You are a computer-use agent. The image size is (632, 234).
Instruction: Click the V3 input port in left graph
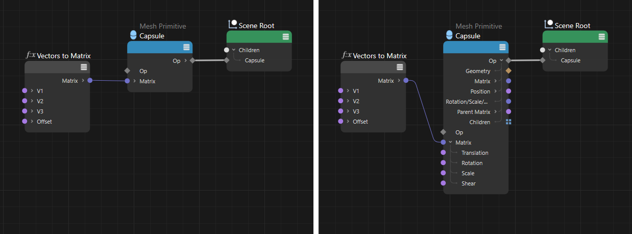point(25,111)
